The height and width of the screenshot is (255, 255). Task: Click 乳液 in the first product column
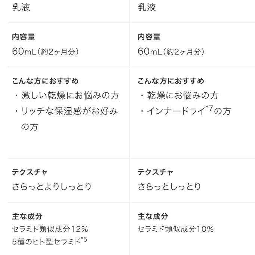(x=21, y=7)
